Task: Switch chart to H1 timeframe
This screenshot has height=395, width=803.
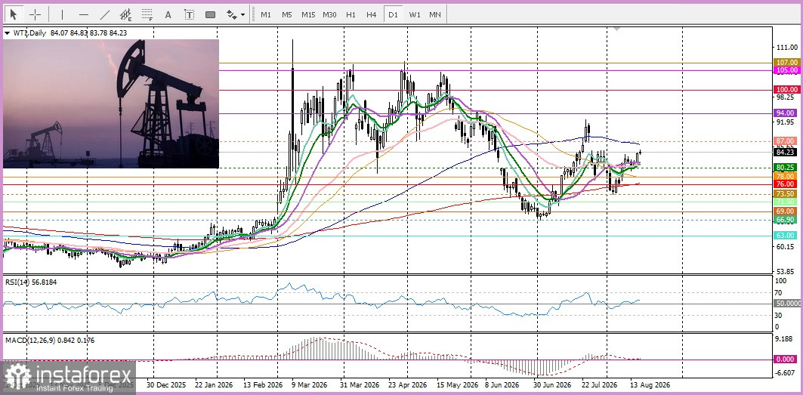Action: [x=351, y=14]
